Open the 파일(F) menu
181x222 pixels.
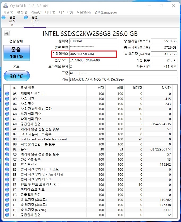coord(8,12)
